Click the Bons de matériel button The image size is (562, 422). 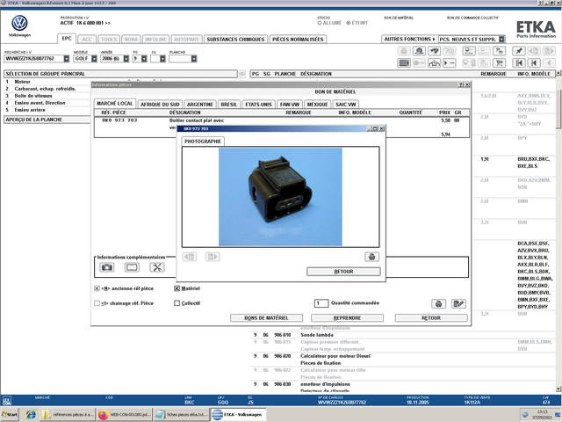click(266, 318)
